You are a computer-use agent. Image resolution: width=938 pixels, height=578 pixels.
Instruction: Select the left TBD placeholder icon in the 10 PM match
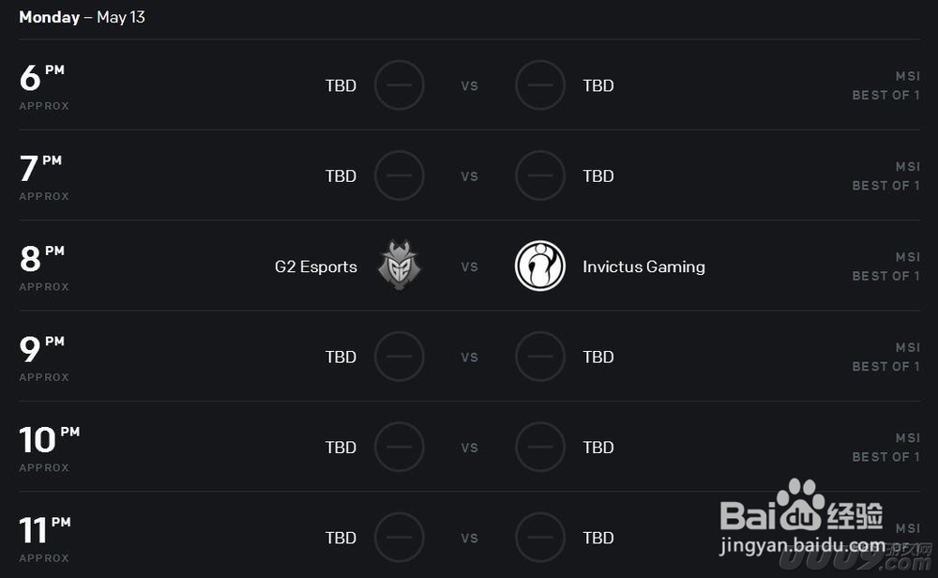click(399, 447)
